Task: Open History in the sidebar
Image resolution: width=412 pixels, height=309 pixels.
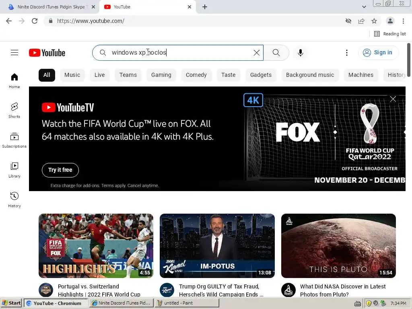Action: tap(14, 200)
